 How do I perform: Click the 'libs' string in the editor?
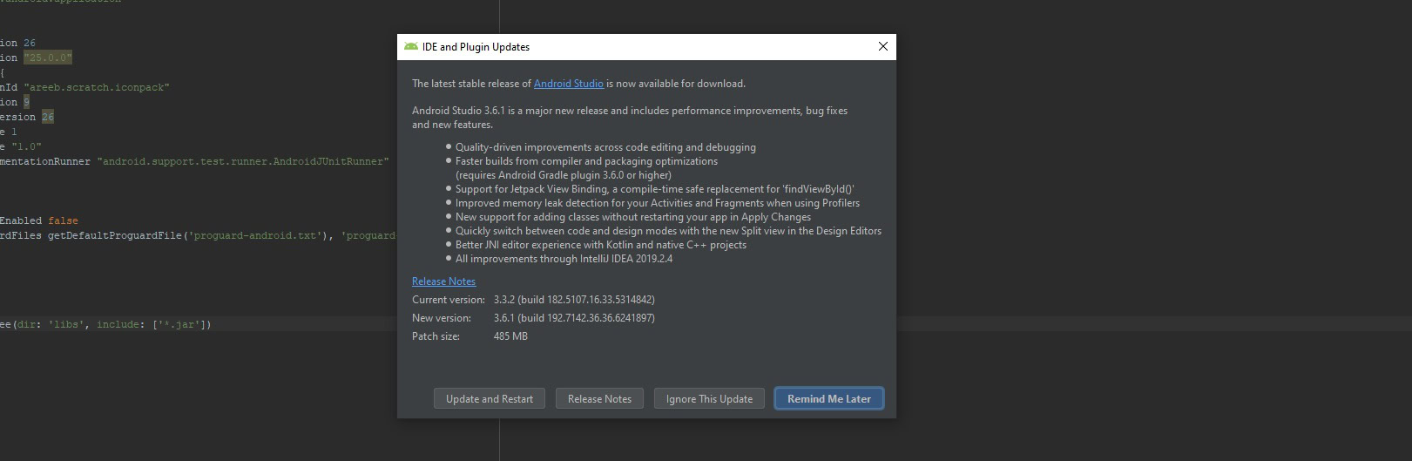click(66, 324)
